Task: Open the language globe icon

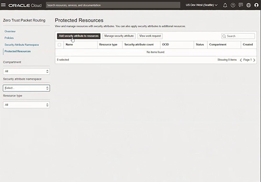Action: 249,5
